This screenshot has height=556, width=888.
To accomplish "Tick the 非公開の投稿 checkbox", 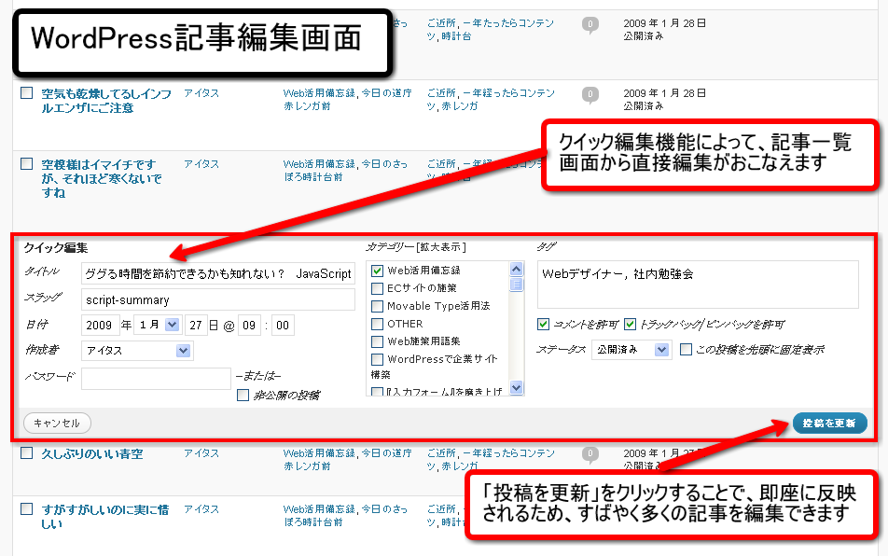I will coord(243,396).
